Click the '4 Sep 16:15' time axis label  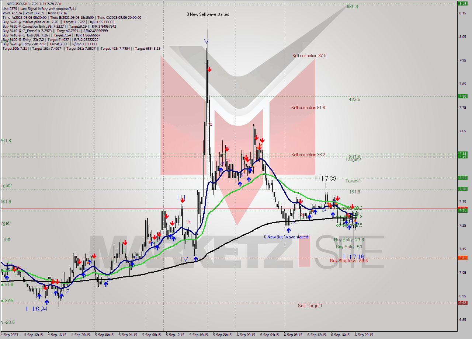(x=57, y=335)
